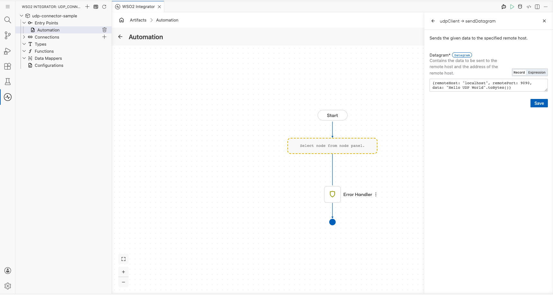Select the WSO2 Integrator editor tab
553x295 pixels.
[x=138, y=6]
